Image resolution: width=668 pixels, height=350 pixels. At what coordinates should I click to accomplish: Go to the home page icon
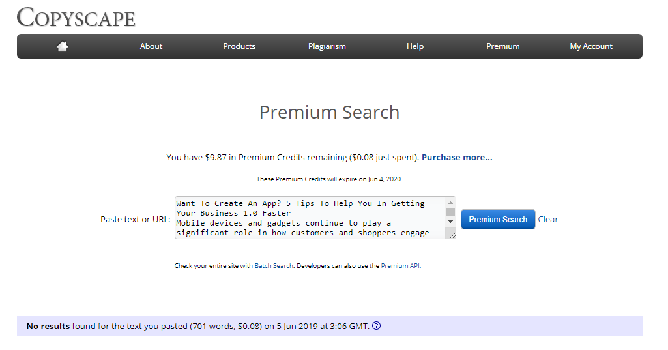pyautogui.click(x=63, y=46)
